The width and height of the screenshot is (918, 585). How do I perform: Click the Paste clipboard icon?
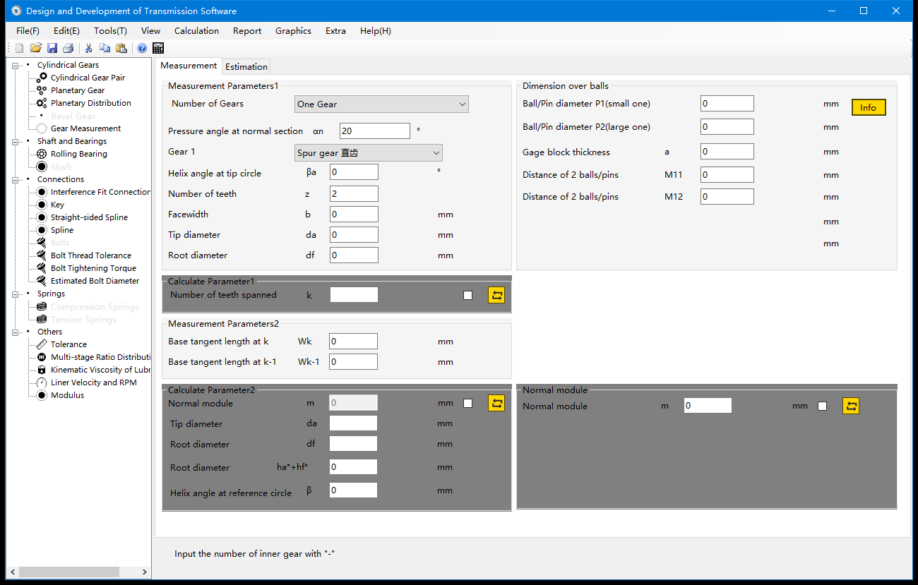click(121, 48)
